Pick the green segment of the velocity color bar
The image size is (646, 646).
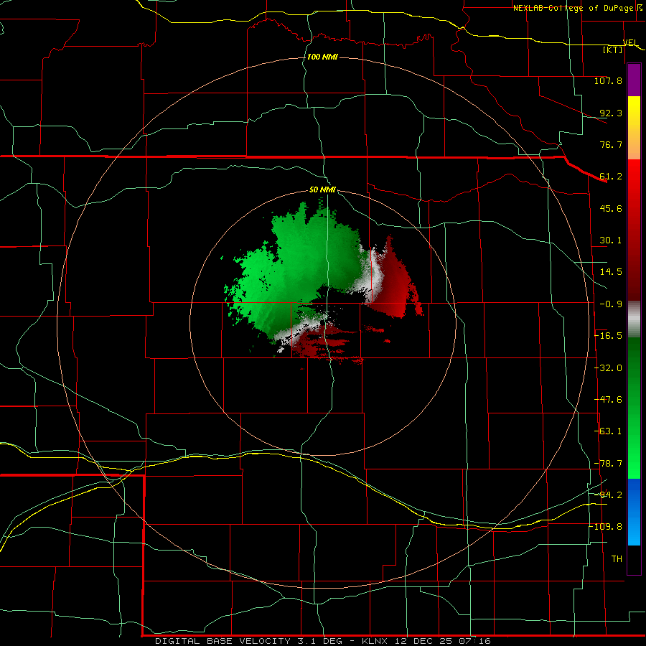(634, 408)
